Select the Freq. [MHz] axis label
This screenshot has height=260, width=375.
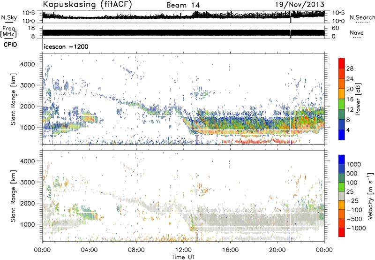pos(9,31)
